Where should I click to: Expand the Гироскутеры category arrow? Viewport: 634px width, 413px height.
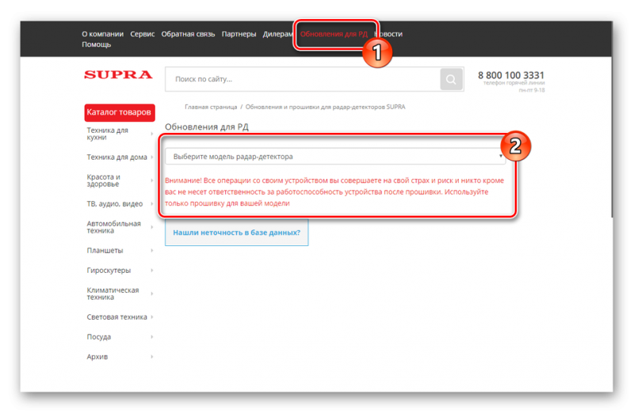pyautogui.click(x=152, y=271)
